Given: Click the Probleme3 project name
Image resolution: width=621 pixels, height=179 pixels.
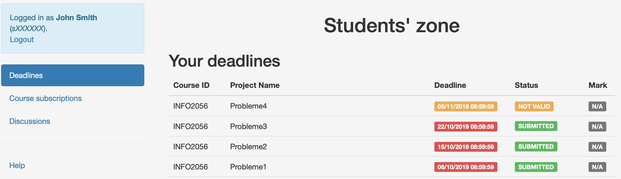Looking at the screenshot, I should (x=248, y=127).
